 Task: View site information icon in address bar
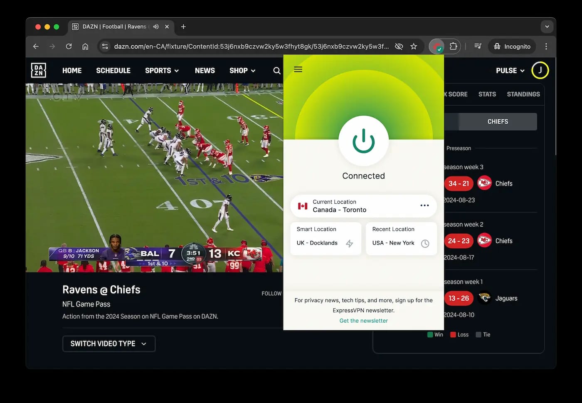[x=105, y=47]
